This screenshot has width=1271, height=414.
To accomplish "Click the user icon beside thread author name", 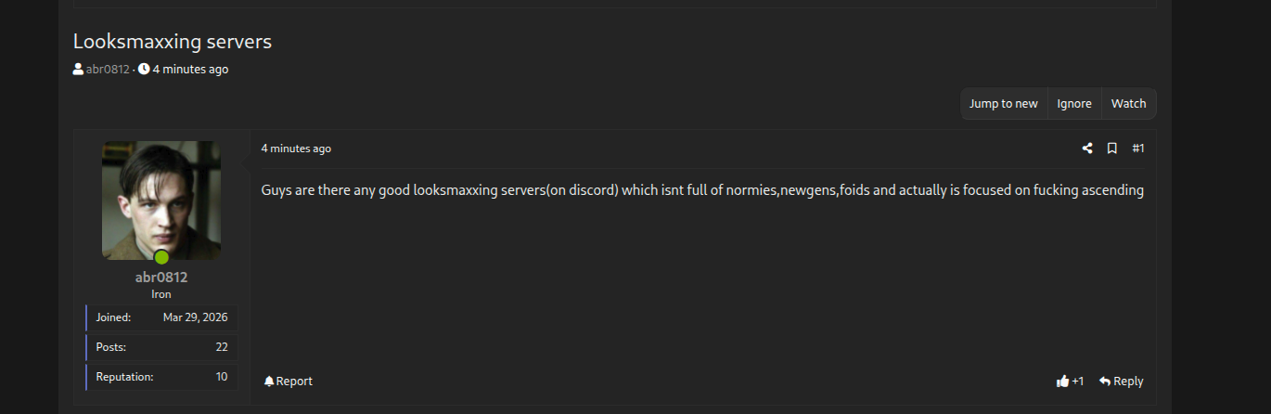I will (x=78, y=70).
